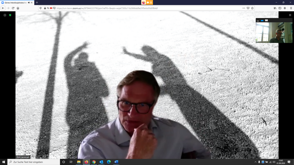Click the Zoom meeting info icon
The image size is (294, 165).
(x=5, y=15)
